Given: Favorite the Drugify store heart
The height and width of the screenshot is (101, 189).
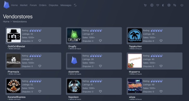Looking at the screenshot, I should tap(100, 41).
